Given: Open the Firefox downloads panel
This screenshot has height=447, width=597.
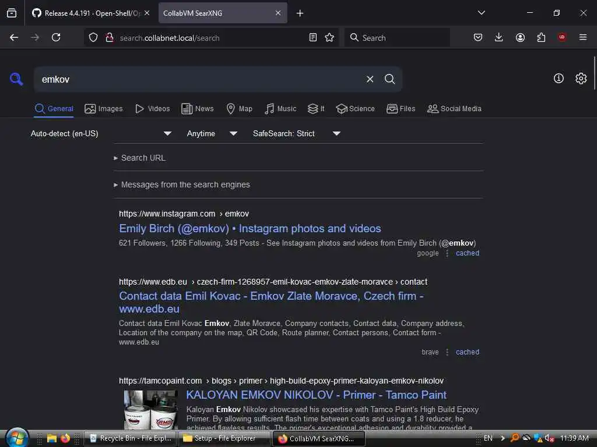Looking at the screenshot, I should (x=499, y=37).
